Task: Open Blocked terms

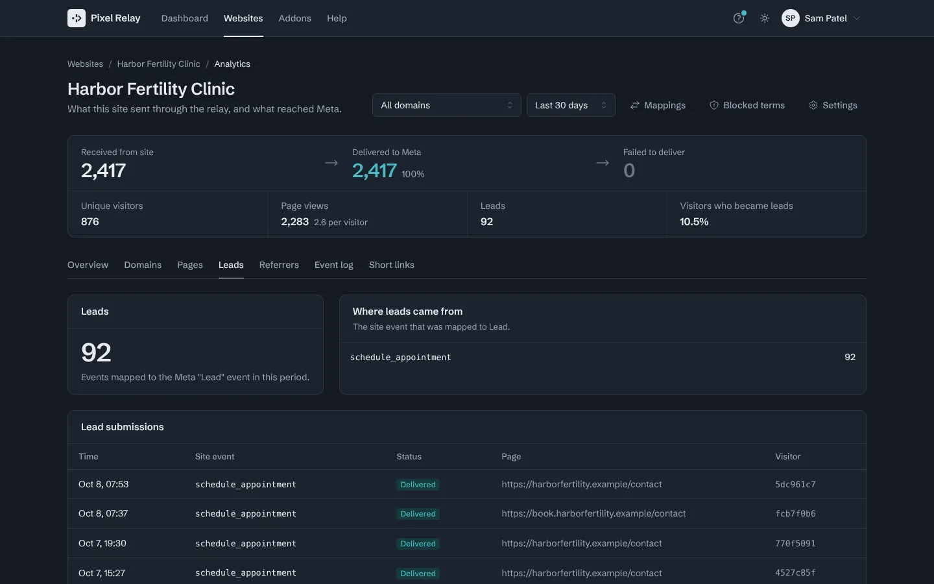Action: [x=747, y=105]
